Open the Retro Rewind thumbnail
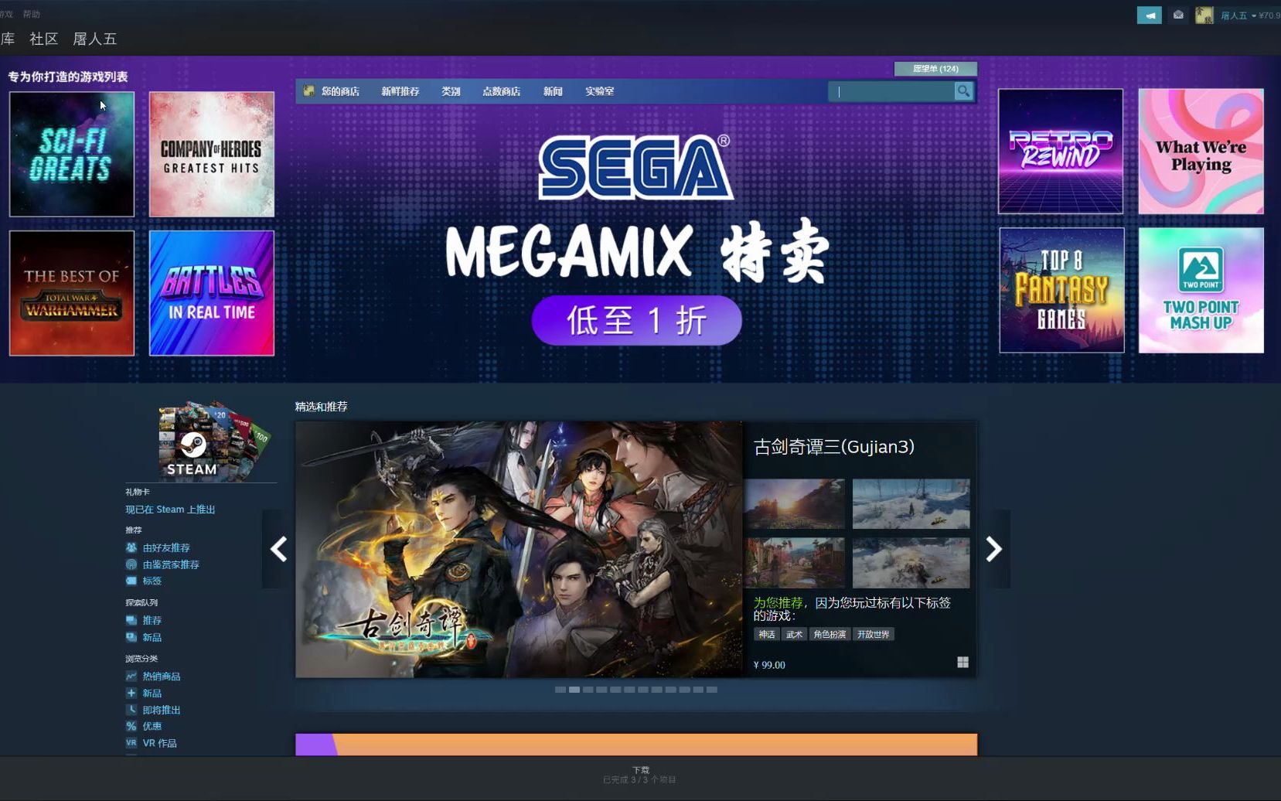Viewport: 1281px width, 801px height. pyautogui.click(x=1061, y=151)
